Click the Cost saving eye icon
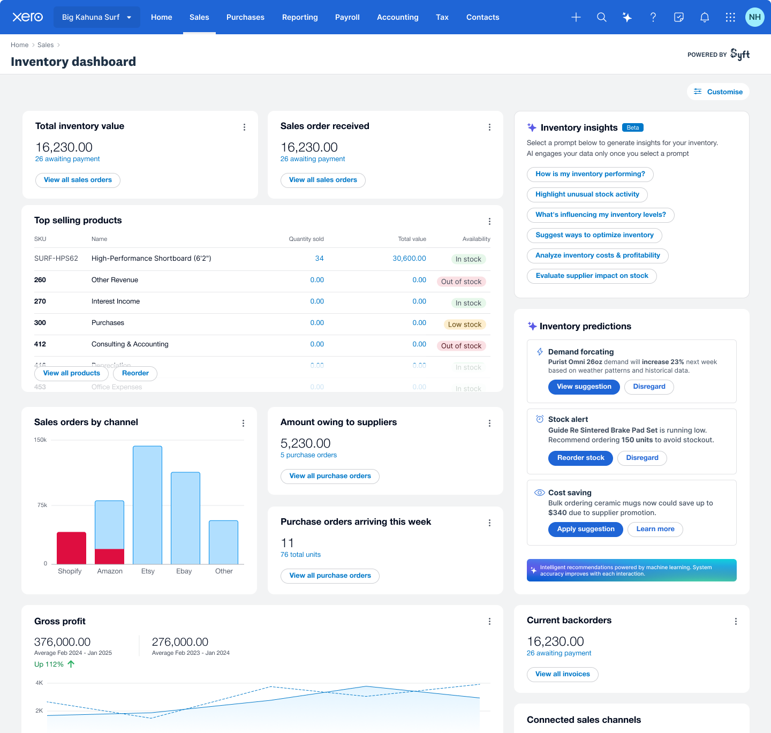Screen dimensions: 771x733 tap(540, 493)
